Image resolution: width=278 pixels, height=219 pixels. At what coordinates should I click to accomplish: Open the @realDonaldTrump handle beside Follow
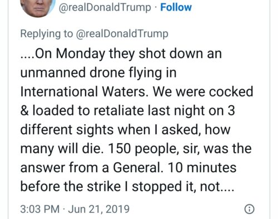(105, 8)
